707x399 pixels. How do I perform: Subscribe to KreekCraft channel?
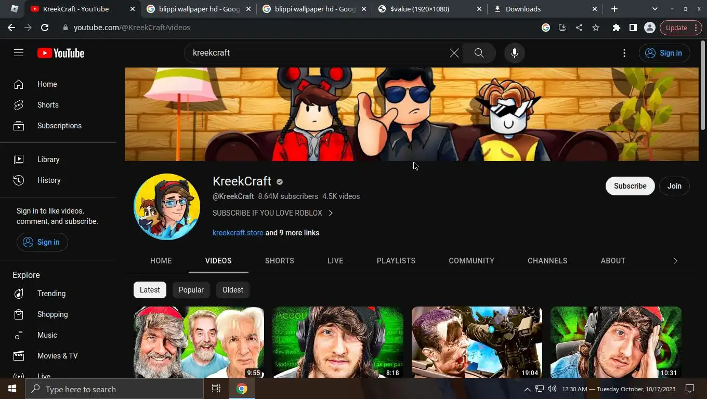[x=630, y=186]
